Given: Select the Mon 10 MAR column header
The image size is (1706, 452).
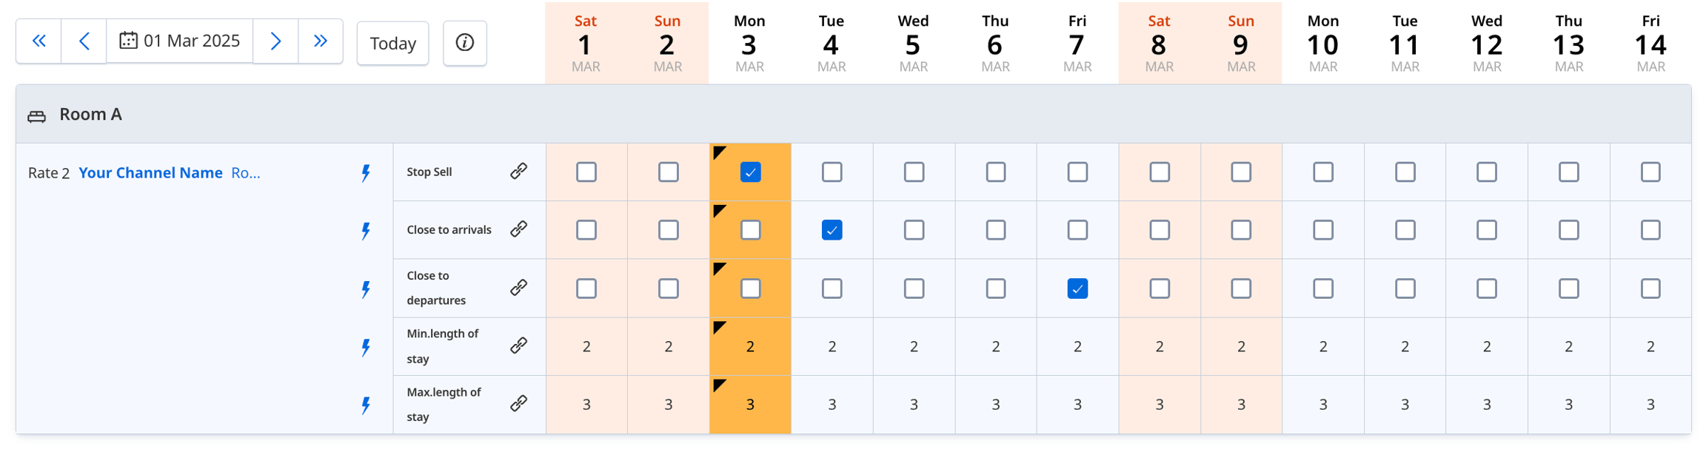Looking at the screenshot, I should pos(1322,43).
